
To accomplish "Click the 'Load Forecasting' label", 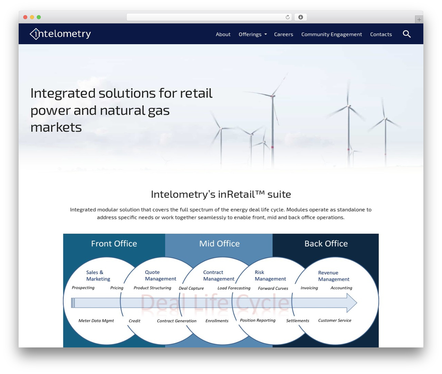I will 234,288.
